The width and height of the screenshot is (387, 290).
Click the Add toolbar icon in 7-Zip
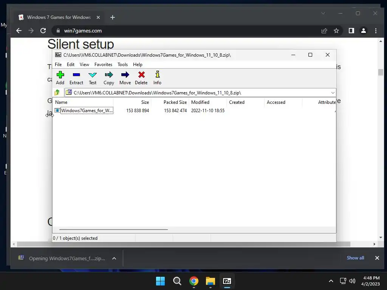[60, 75]
